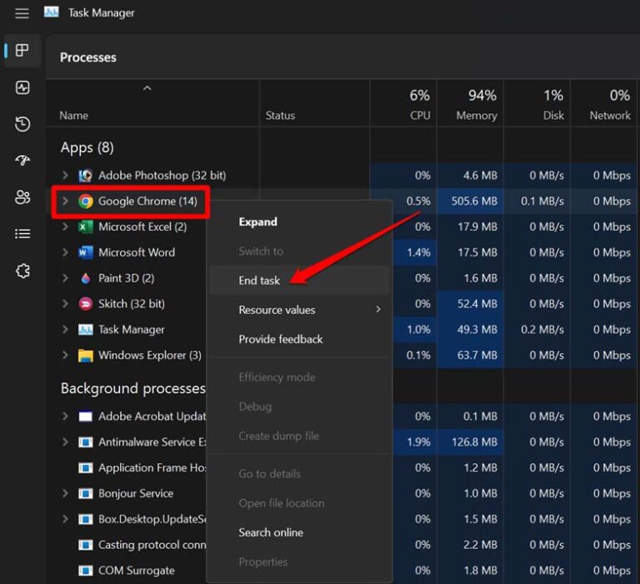Sort processes by Memory column

pos(476,105)
